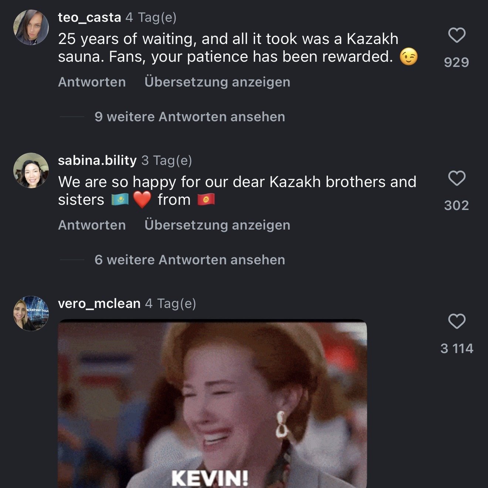This screenshot has width=488, height=488.
Task: View the 3 114 likes on vero_mclean's comment
Action: [x=457, y=348]
